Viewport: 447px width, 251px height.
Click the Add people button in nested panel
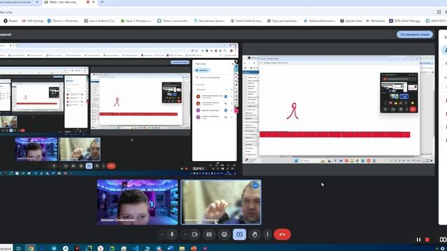pyautogui.click(x=202, y=70)
